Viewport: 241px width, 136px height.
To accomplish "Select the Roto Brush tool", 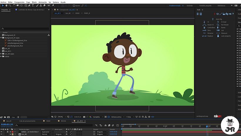I will pos(49,6).
